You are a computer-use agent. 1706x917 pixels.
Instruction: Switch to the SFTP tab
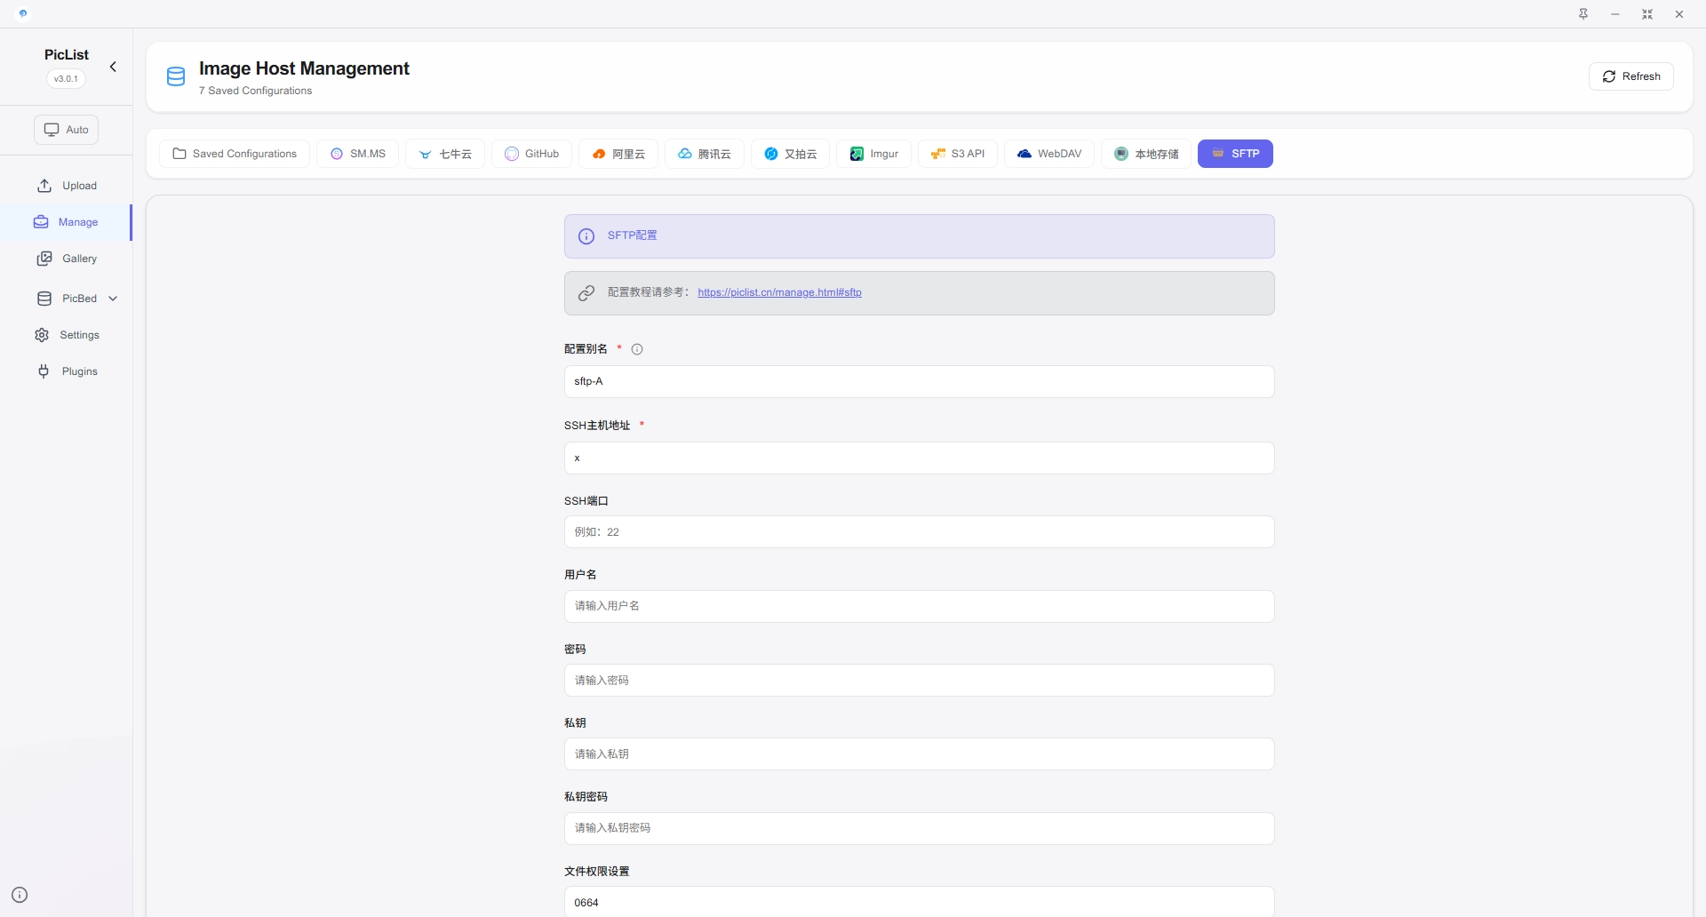[x=1235, y=154]
